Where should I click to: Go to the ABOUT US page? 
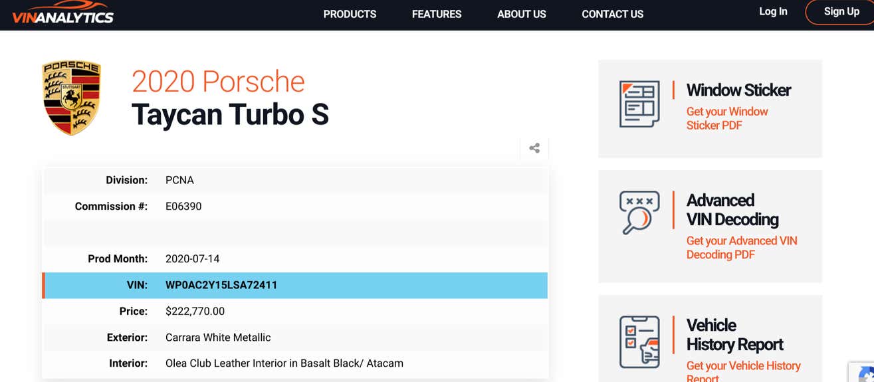coord(521,14)
